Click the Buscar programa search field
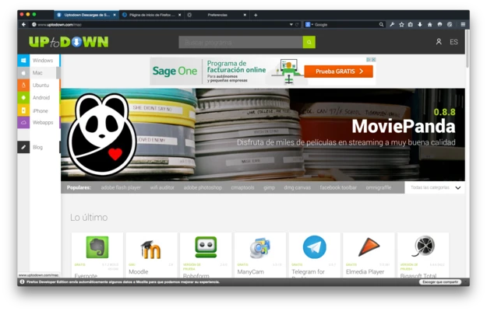Screen dimensions: 487x311 (241, 42)
